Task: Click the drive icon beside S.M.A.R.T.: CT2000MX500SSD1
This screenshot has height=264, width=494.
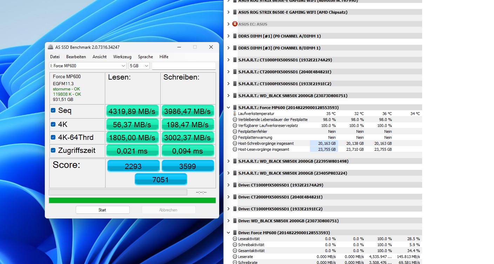Action: 235,72
